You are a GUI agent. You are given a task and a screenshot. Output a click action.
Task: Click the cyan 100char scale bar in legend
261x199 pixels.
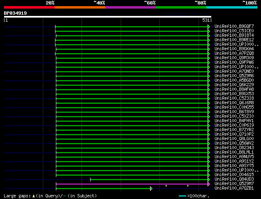pyautogui.click(x=182, y=196)
